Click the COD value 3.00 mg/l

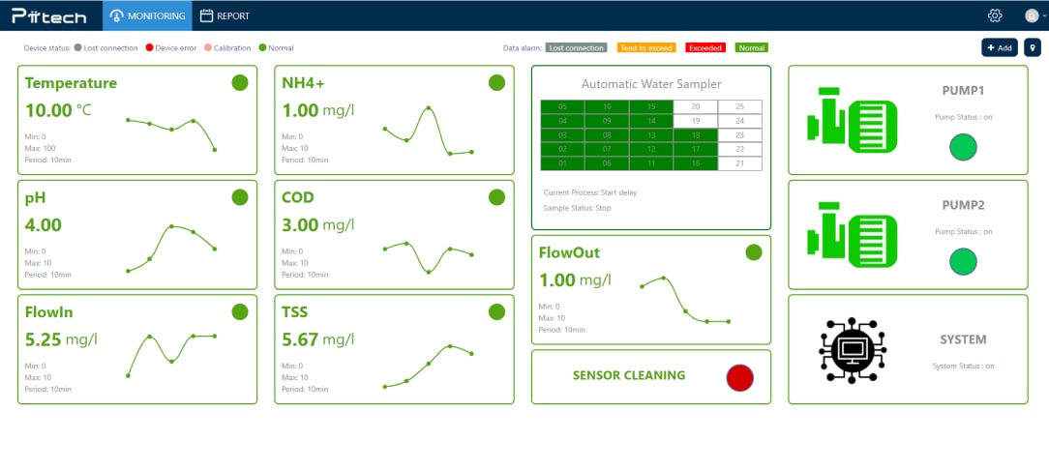tap(317, 224)
